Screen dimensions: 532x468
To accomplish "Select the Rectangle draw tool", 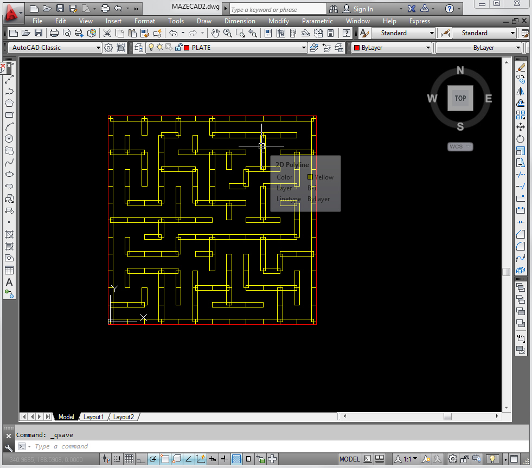I will pyautogui.click(x=9, y=115).
